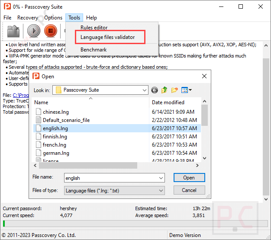The width and height of the screenshot is (271, 240).
Task: Click the Passcovery copyright status text
Action: tap(39, 235)
